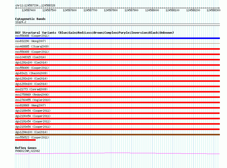Select nsv556490 (Cooper2011) label

[x=32, y=68]
